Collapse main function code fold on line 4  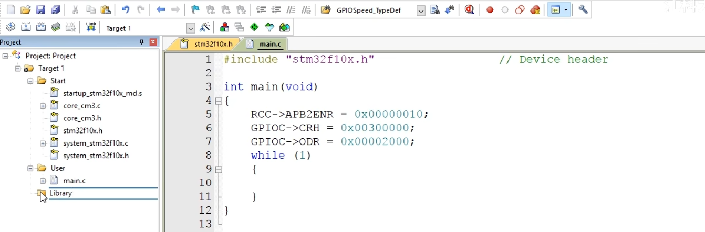click(x=219, y=101)
